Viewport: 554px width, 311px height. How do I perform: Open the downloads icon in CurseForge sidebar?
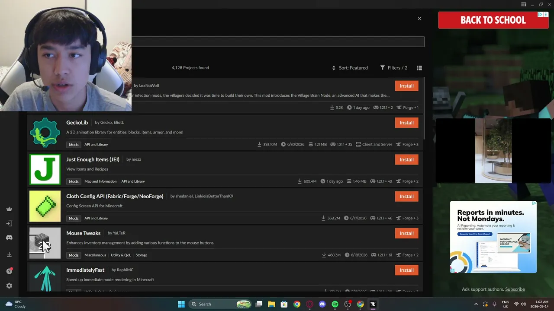click(x=9, y=255)
